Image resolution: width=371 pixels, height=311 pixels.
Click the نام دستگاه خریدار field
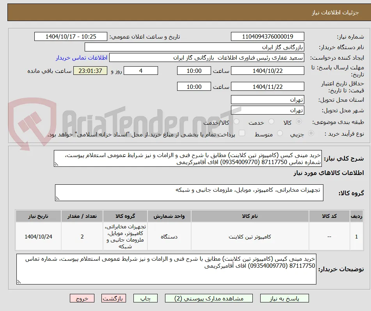pyautogui.click(x=194, y=47)
